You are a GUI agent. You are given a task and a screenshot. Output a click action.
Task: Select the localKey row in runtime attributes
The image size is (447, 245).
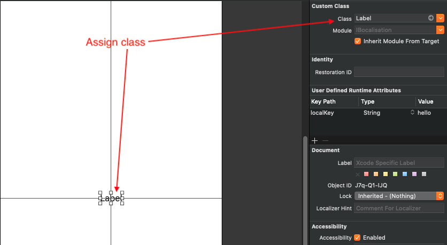click(333, 113)
